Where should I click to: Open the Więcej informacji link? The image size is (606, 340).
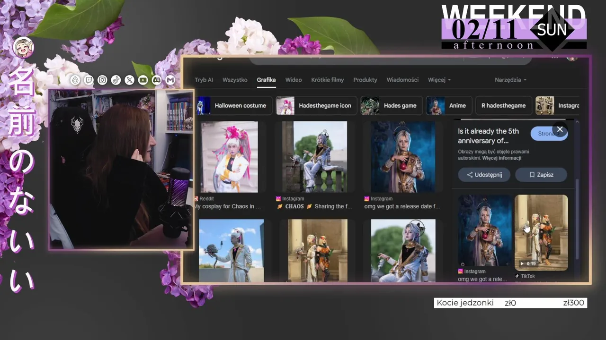502,158
